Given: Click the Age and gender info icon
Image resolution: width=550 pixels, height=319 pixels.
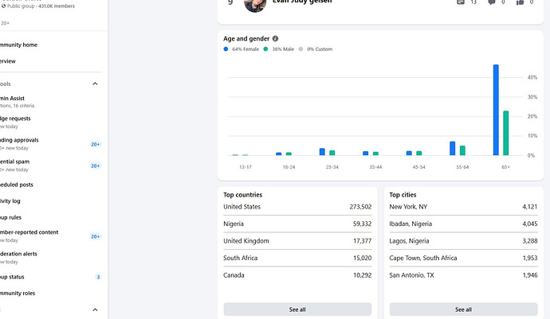Looking at the screenshot, I should pos(276,38).
